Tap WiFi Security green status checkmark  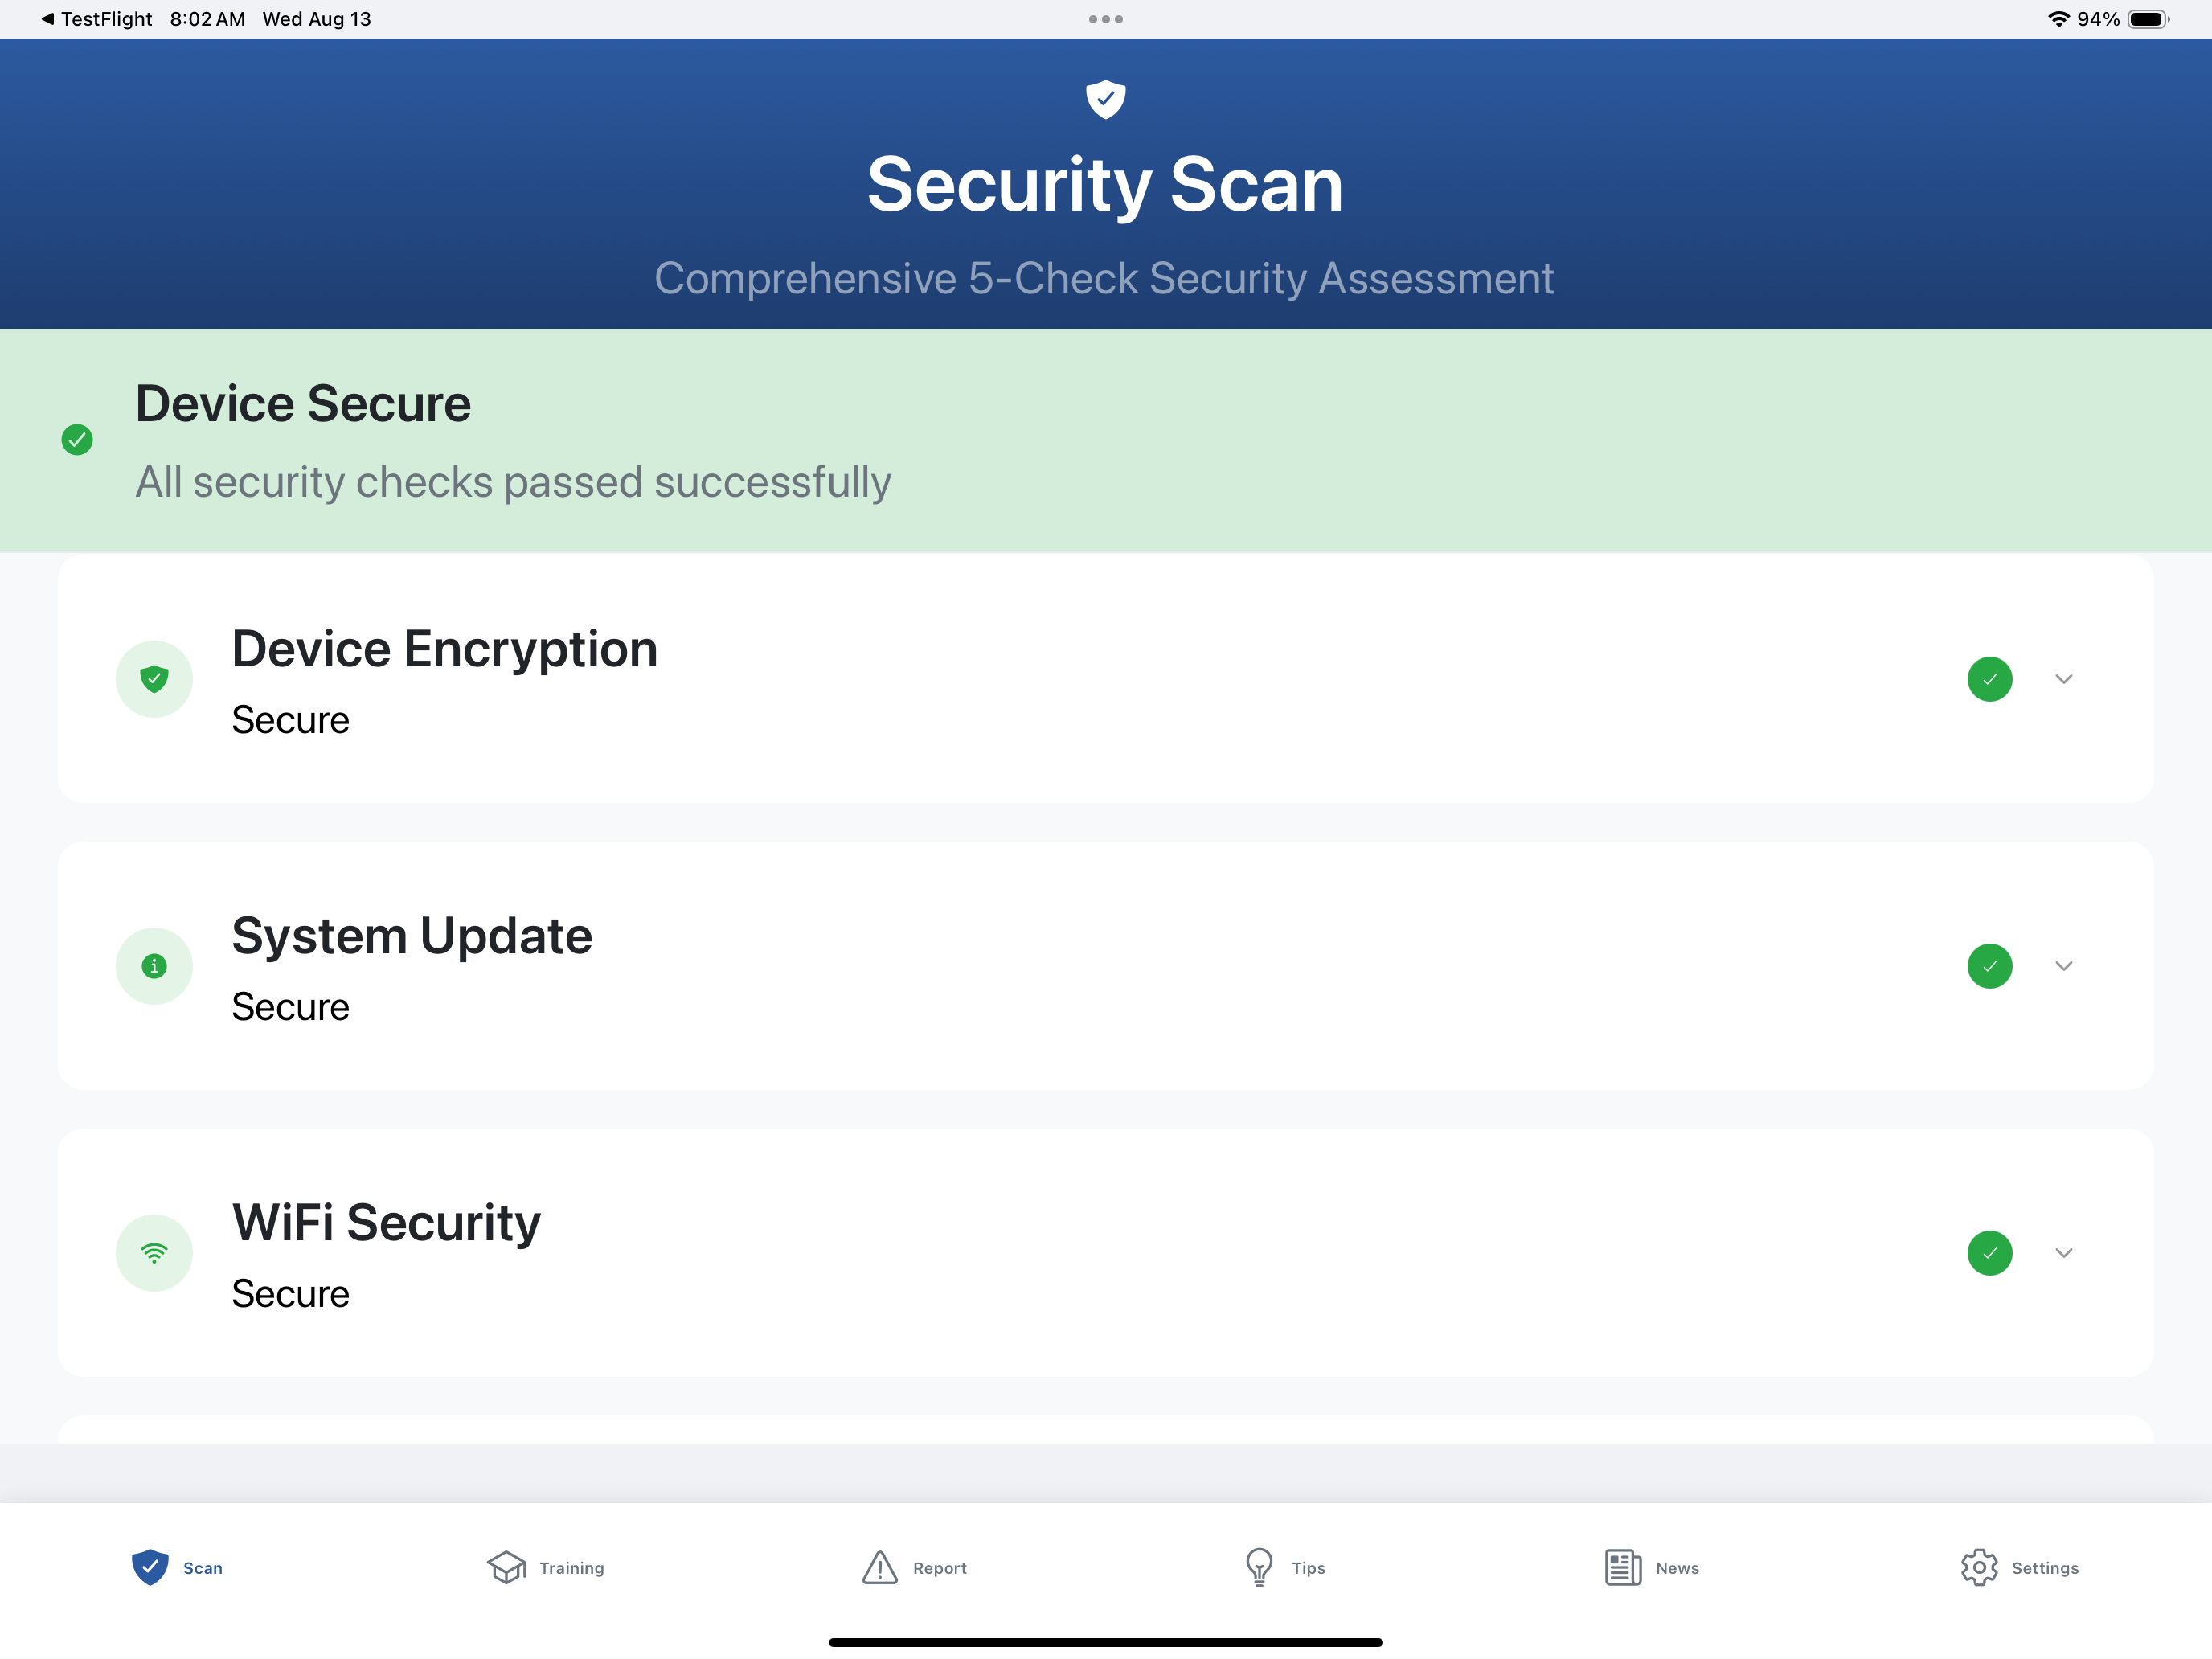1990,1253
